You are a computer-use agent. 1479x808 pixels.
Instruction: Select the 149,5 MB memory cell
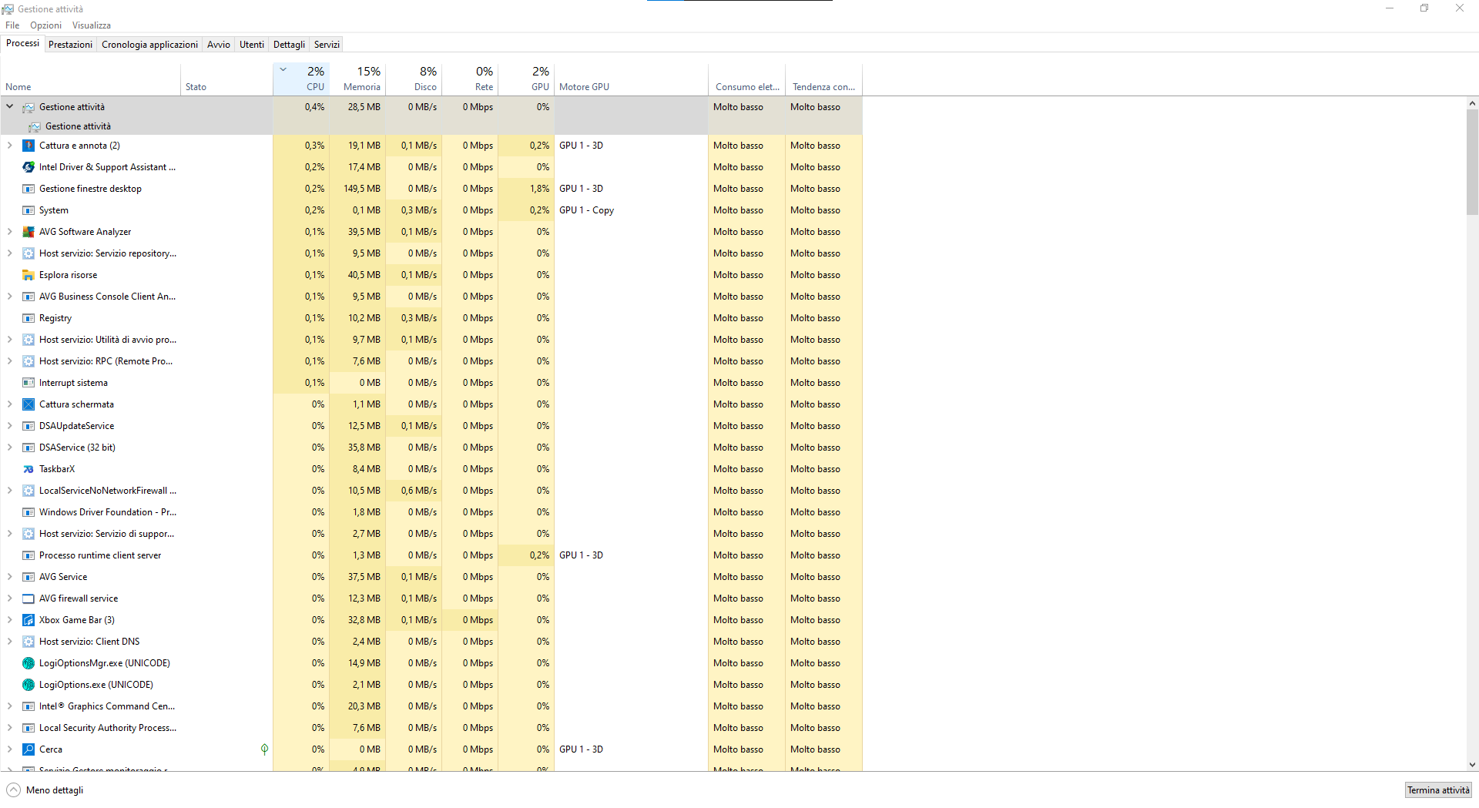(x=357, y=189)
